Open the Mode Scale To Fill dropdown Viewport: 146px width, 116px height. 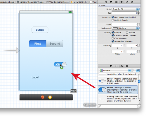point(126,9)
